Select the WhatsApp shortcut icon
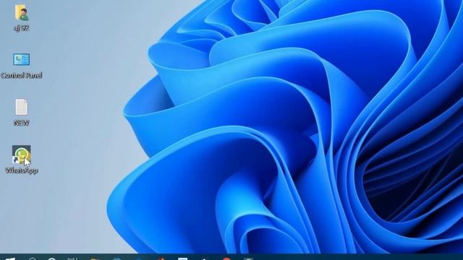Image resolution: width=463 pixels, height=260 pixels. coord(21,155)
